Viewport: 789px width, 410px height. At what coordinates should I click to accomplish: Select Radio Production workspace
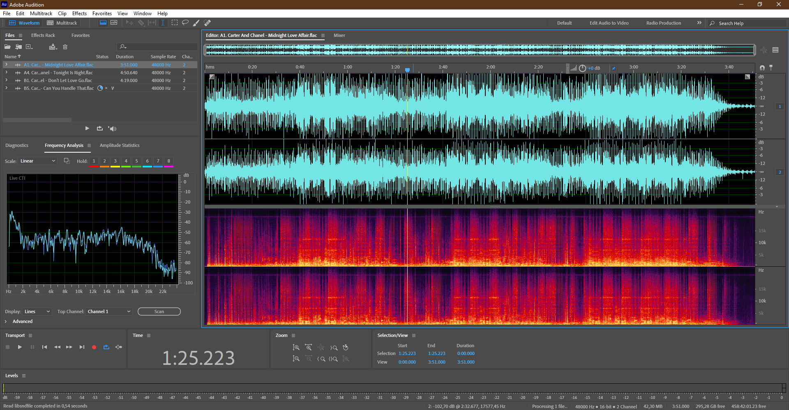coord(664,23)
